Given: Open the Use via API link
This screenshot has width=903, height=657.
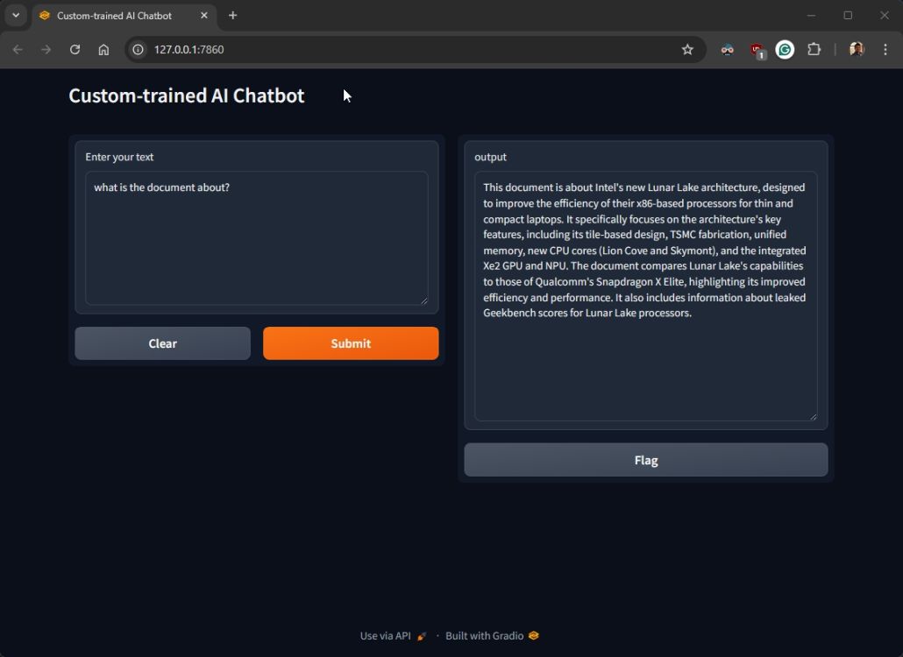Looking at the screenshot, I should tap(385, 635).
